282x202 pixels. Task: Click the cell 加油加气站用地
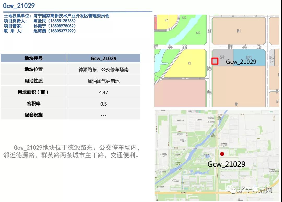(103, 81)
